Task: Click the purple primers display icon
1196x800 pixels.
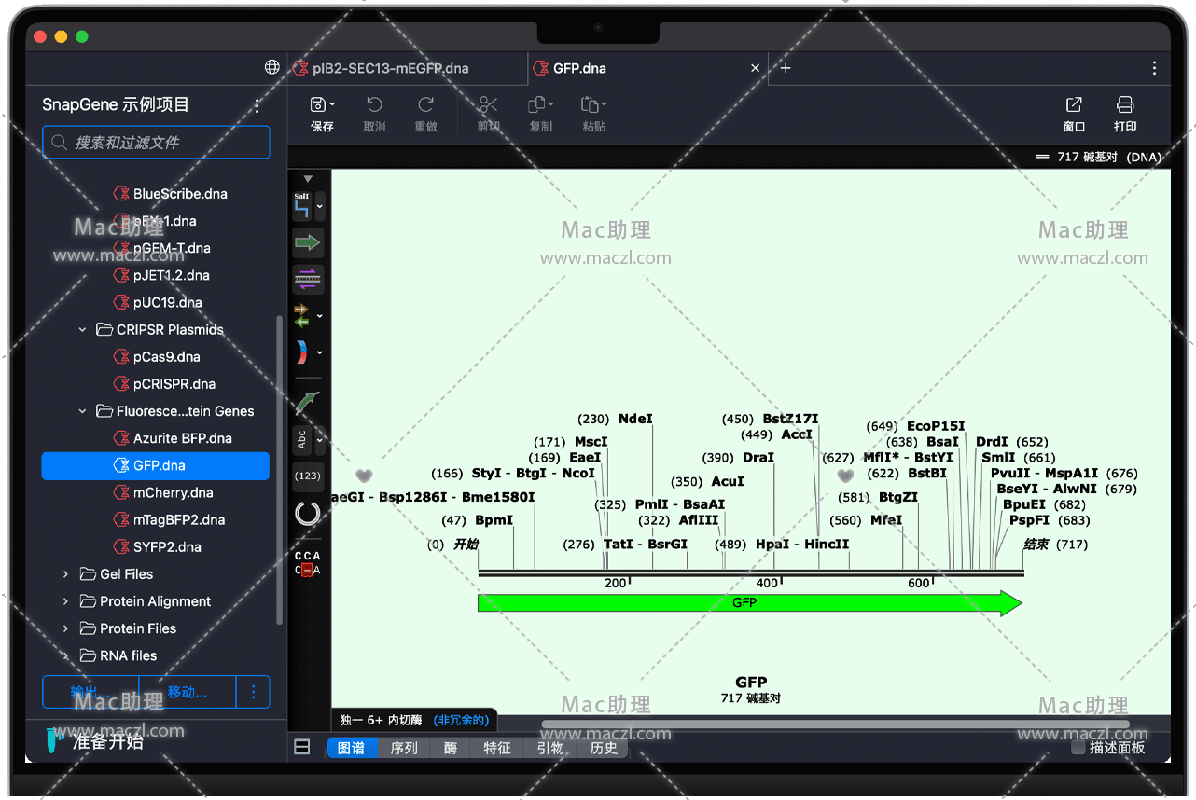Action: tap(307, 277)
